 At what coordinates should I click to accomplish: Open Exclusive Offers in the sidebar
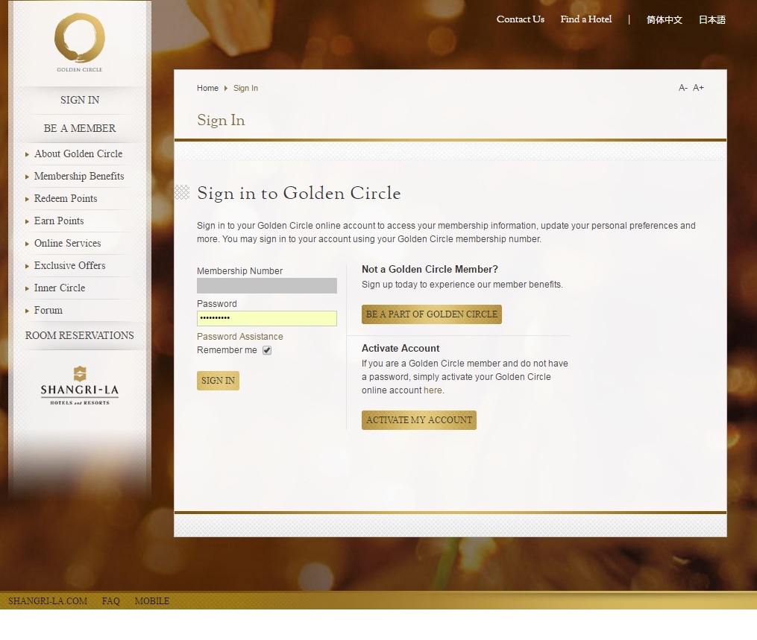69,266
